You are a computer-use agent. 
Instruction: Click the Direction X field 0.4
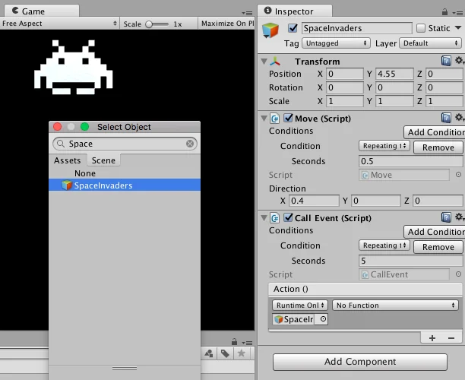coord(314,201)
